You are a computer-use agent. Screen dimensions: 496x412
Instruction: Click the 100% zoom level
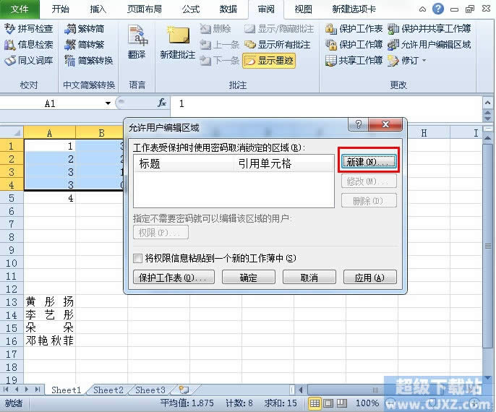click(x=367, y=403)
